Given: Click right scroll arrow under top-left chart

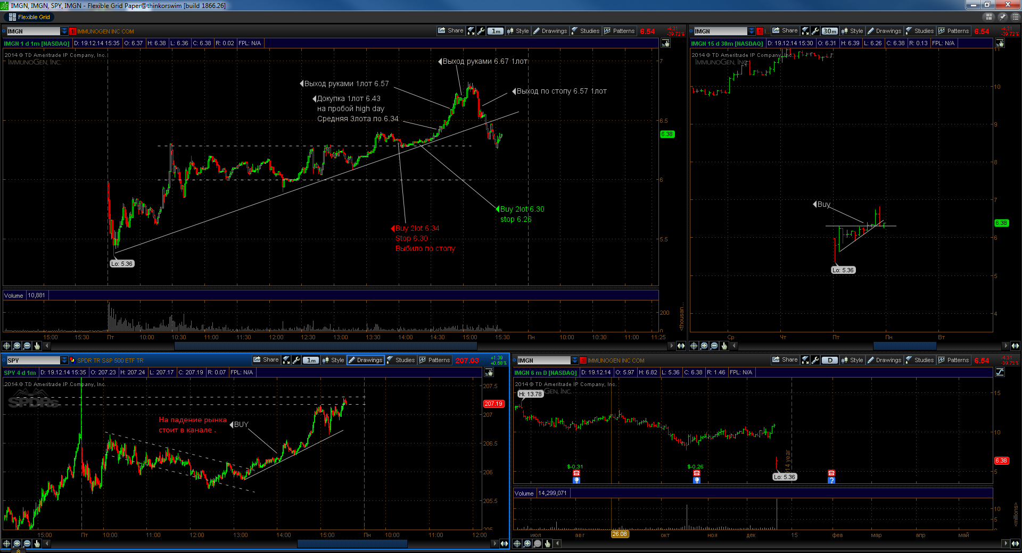Looking at the screenshot, I should [x=671, y=346].
